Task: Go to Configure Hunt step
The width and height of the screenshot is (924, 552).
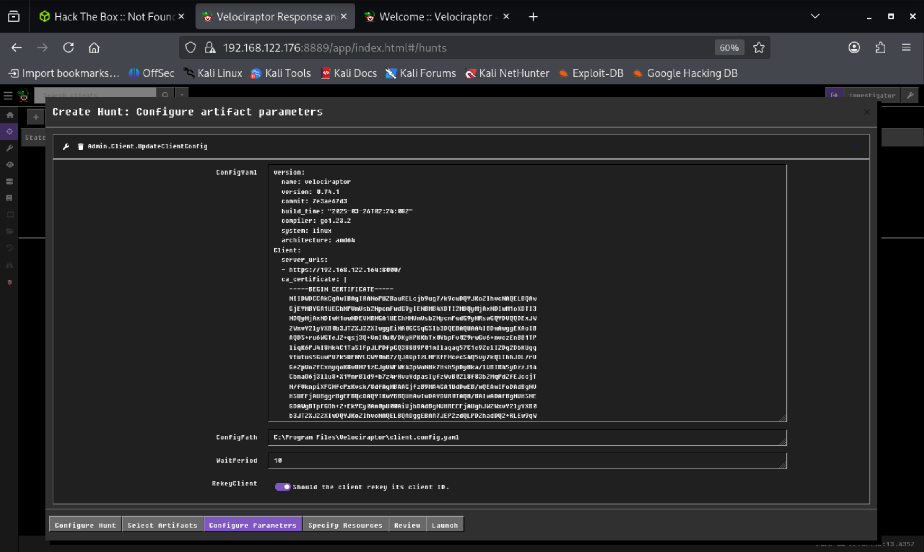Action: click(x=85, y=525)
